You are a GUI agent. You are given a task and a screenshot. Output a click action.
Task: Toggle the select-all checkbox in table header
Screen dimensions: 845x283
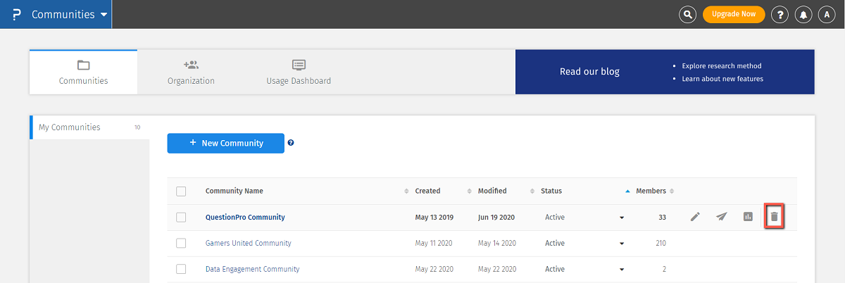point(181,191)
